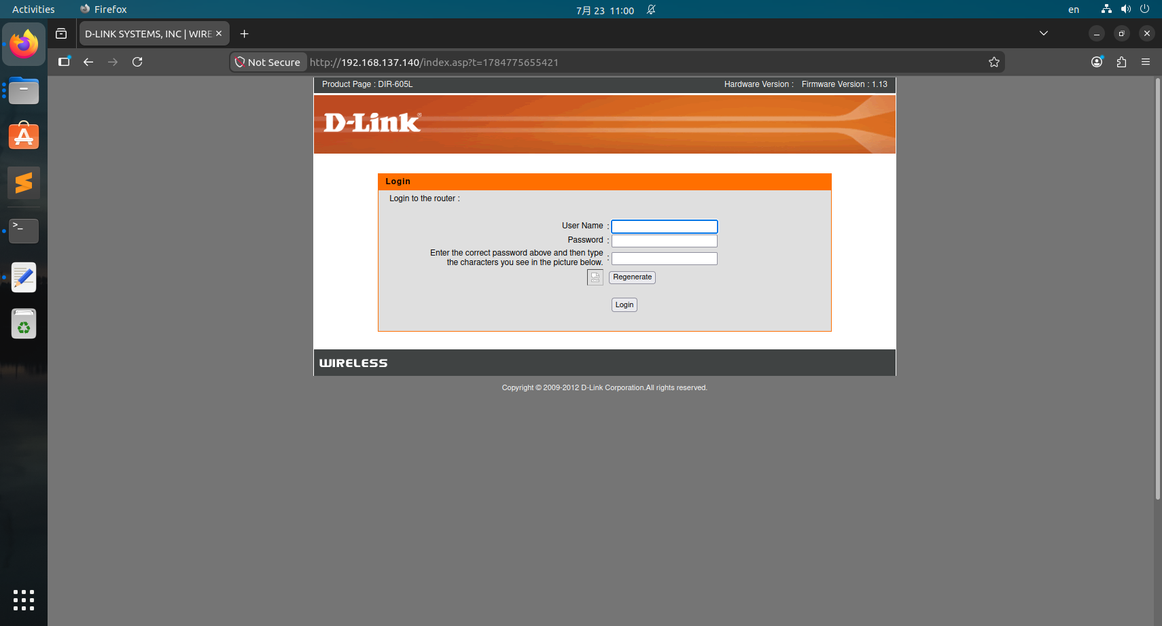1162x626 pixels.
Task: Click the Login button
Action: [624, 305]
